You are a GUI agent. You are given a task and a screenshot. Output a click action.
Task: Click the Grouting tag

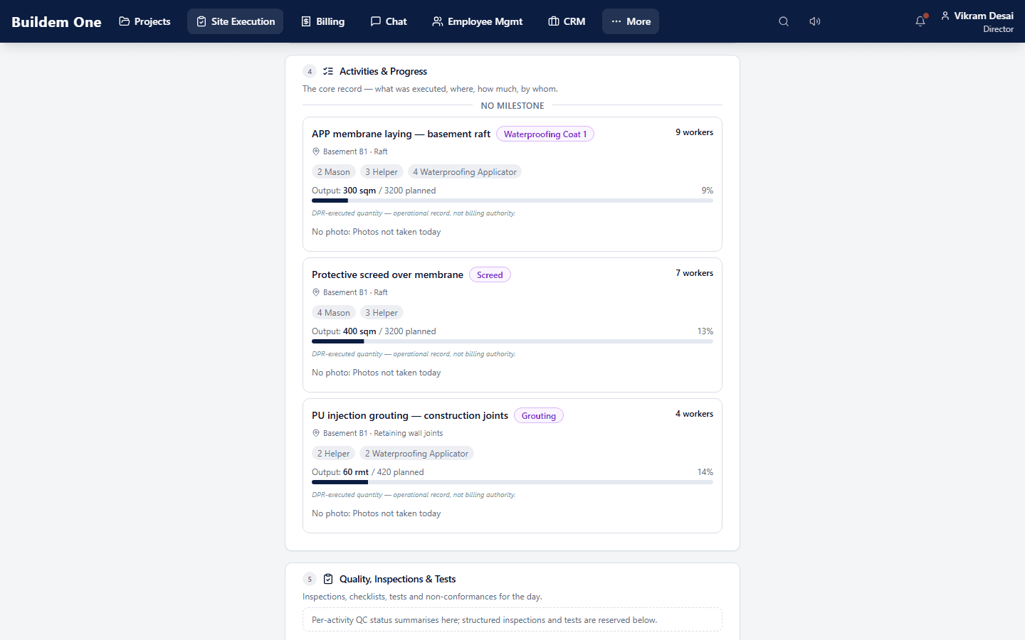tap(539, 416)
